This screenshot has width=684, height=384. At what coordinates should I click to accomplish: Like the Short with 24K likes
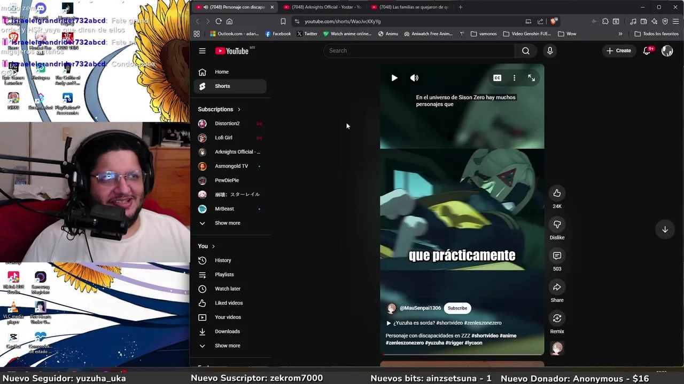(557, 193)
